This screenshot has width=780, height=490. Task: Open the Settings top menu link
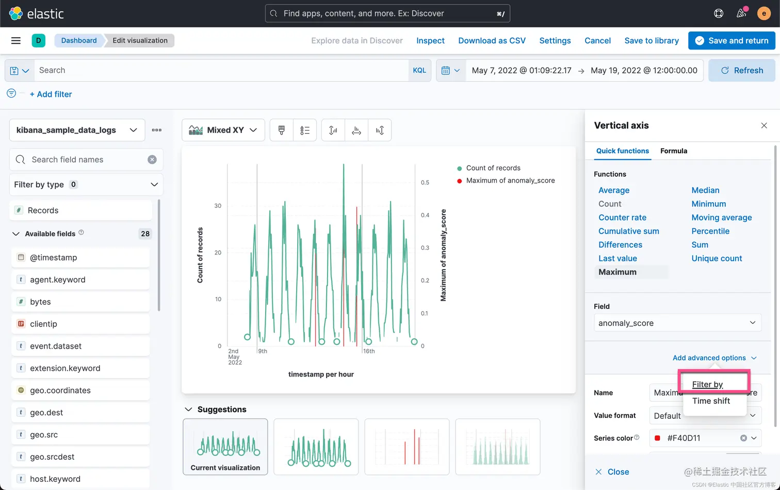coord(555,40)
